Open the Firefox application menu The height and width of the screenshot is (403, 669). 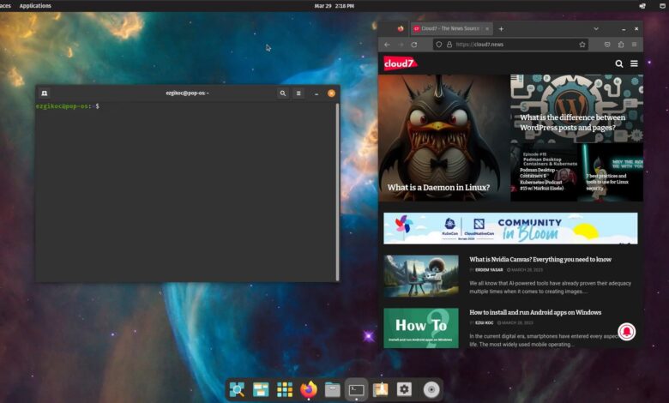(x=635, y=45)
